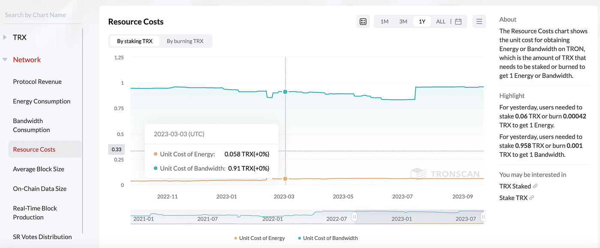Switch to By staking TRX tab
The width and height of the screenshot is (600, 248).
[135, 41]
